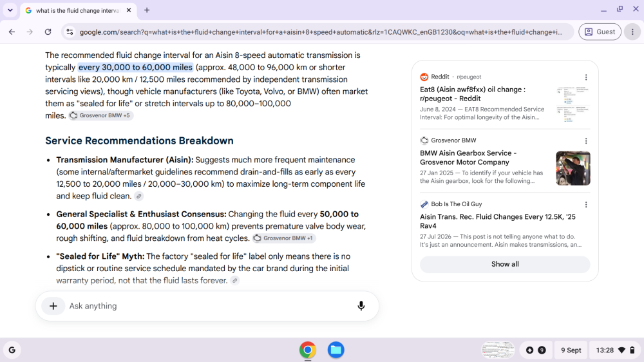Image resolution: width=644 pixels, height=362 pixels.
Task: Click the Show all sources button
Action: (x=505, y=264)
